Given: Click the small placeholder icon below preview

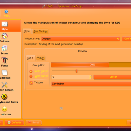Looking at the screenshot, I should (61, 108).
